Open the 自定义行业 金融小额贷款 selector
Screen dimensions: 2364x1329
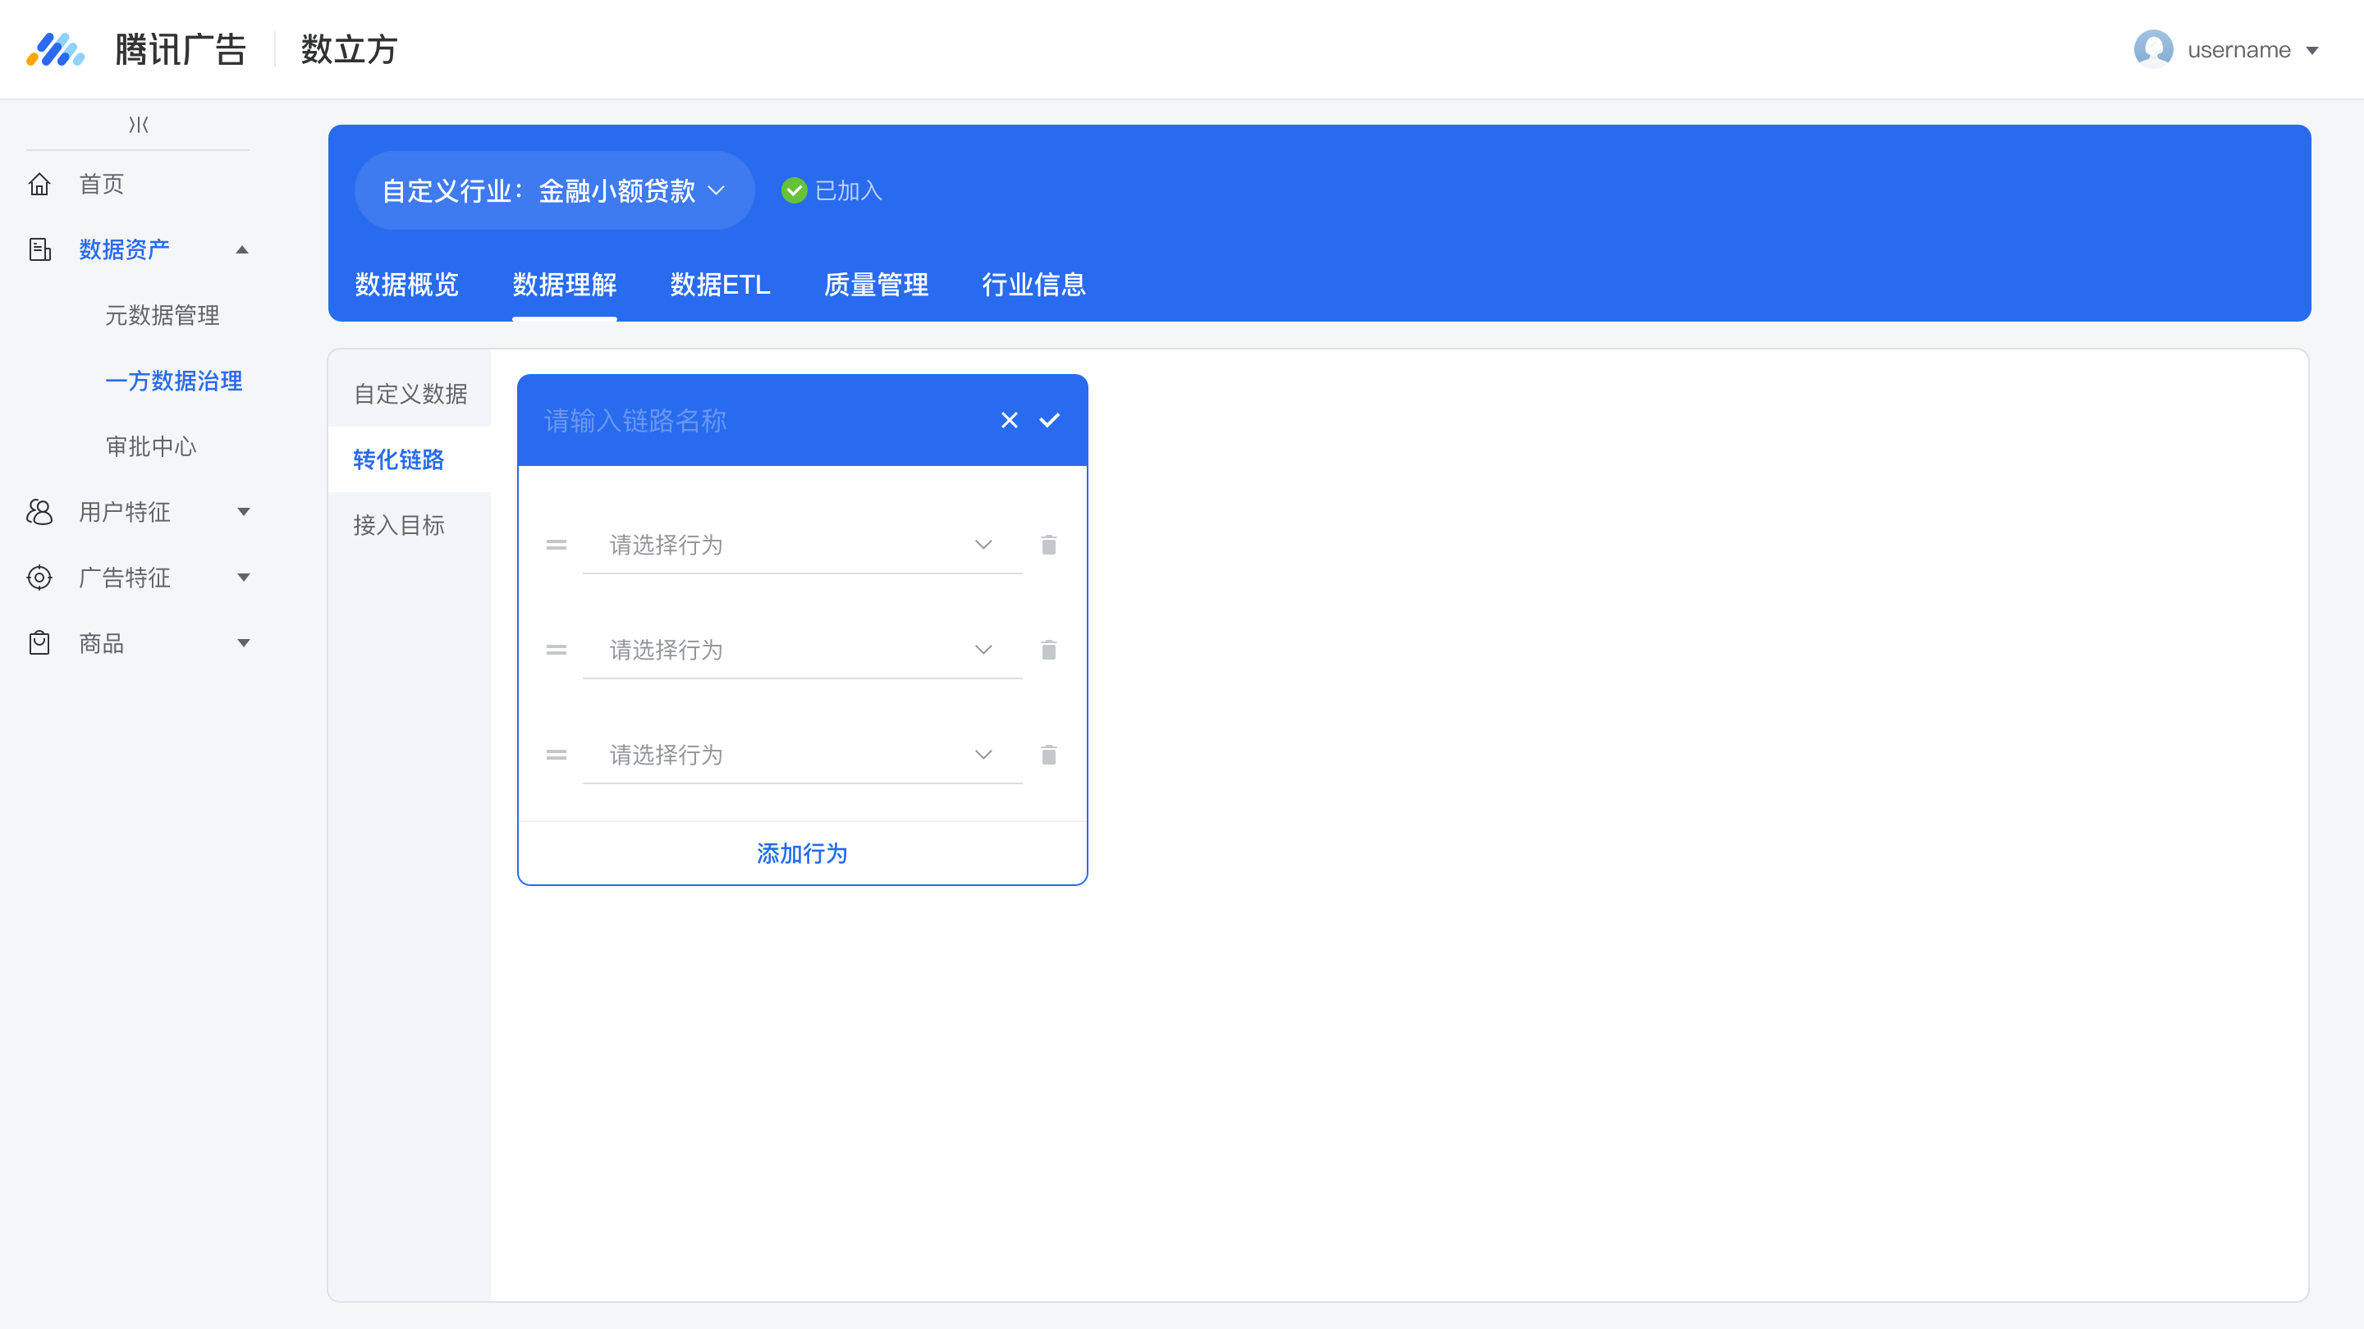point(554,191)
